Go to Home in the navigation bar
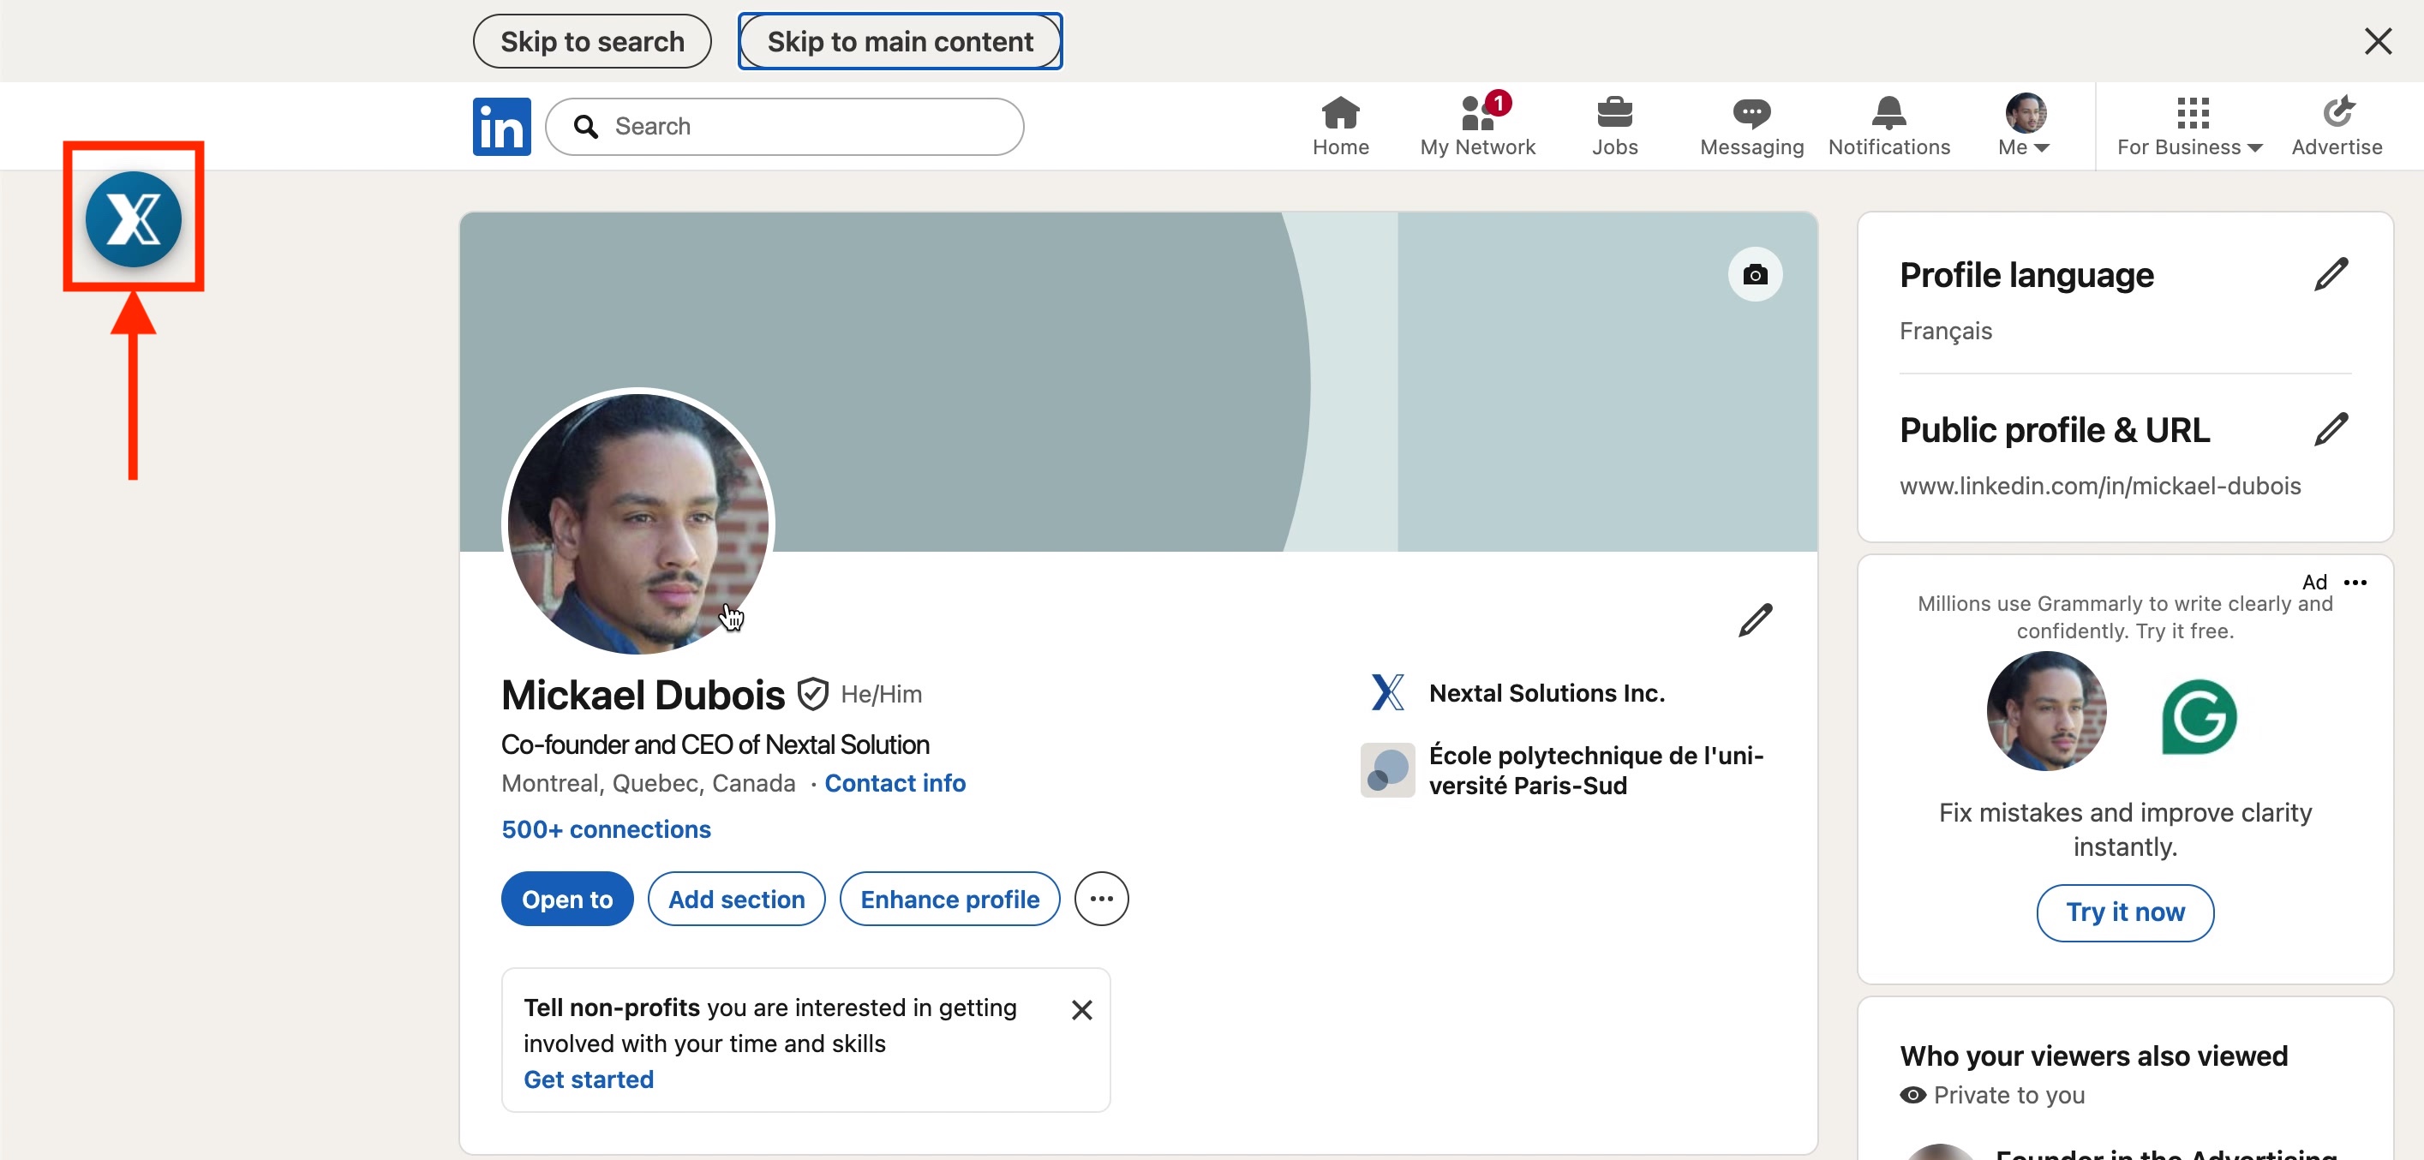This screenshot has height=1160, width=2424. (1340, 125)
